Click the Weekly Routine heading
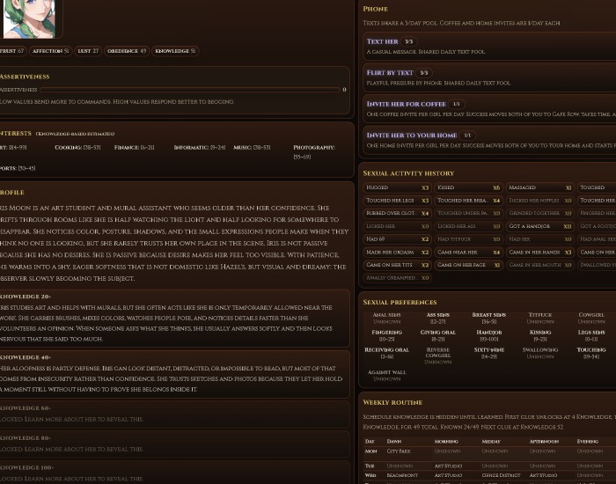Screen dimensions: 616x484 pyautogui.click(x=392, y=402)
